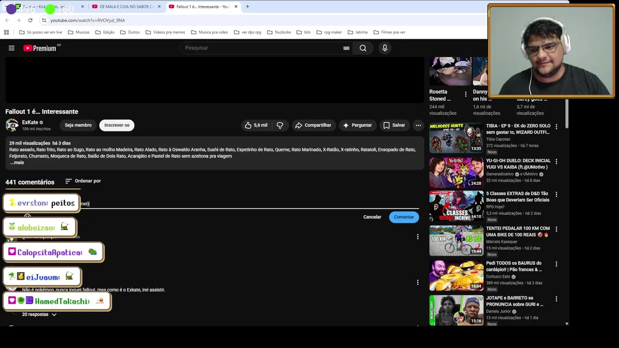Viewport: 619px width, 348px height.
Task: Play the 5 Classes EXTRAS de D&D thumbnail
Action: point(456,205)
